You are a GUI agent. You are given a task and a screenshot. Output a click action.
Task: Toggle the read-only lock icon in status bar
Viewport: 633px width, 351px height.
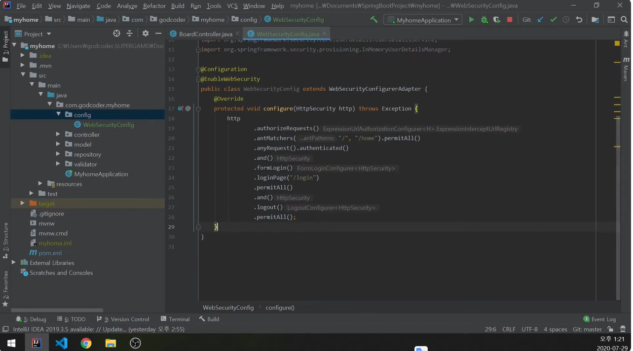tap(610, 329)
